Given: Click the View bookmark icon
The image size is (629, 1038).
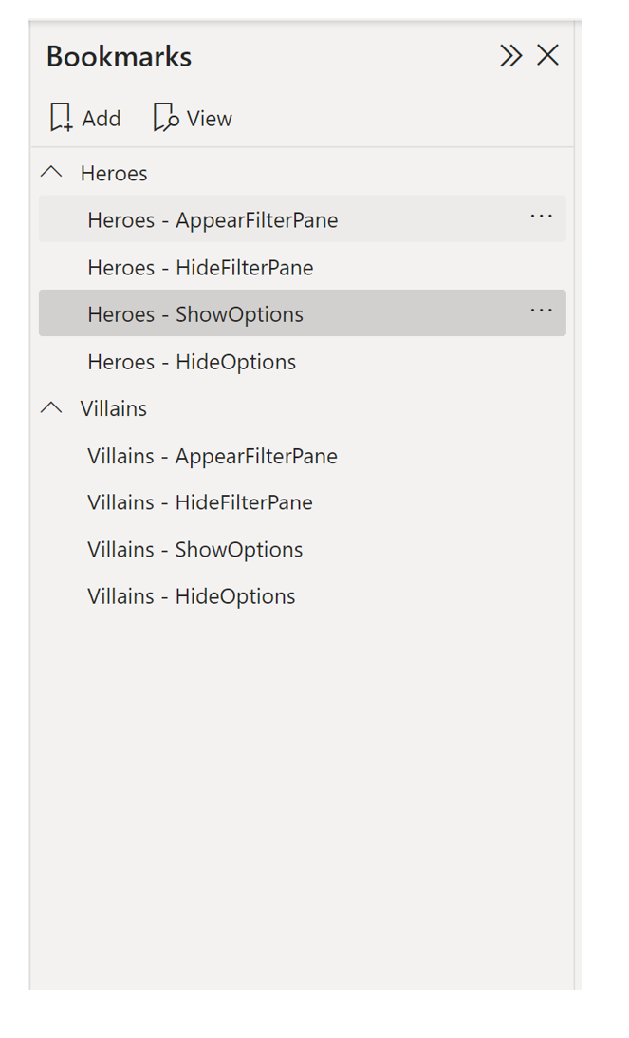Looking at the screenshot, I should click(166, 118).
